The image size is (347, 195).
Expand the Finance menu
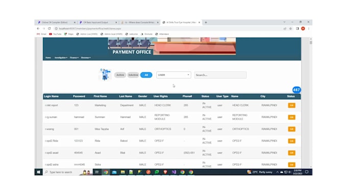[74, 58]
